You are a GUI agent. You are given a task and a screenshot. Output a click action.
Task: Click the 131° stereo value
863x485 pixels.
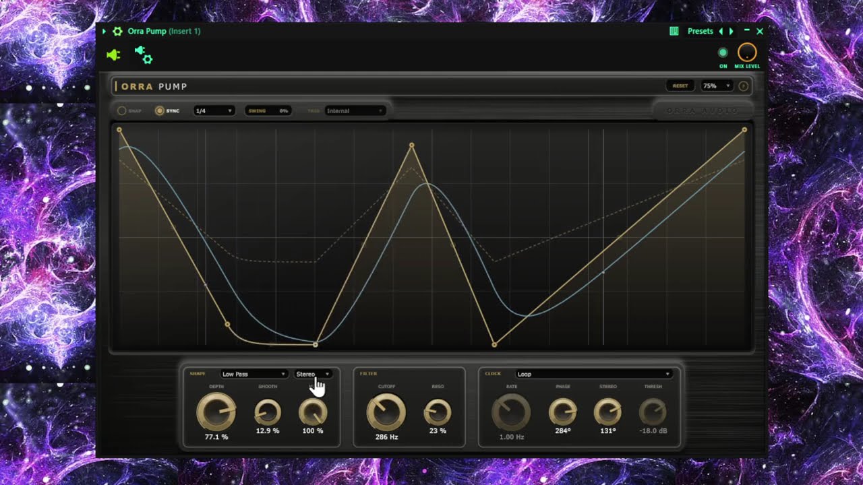[607, 430]
